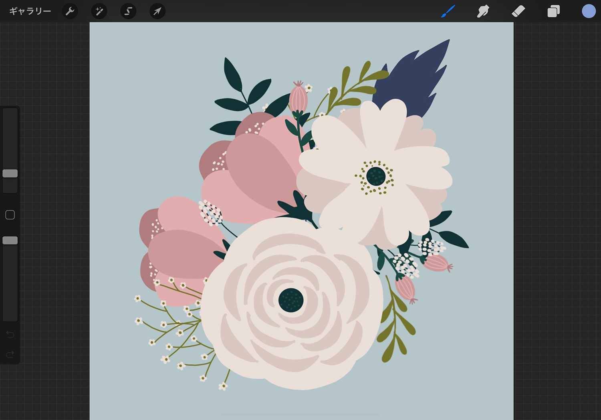Activate the Transform arrow tool

click(x=157, y=11)
